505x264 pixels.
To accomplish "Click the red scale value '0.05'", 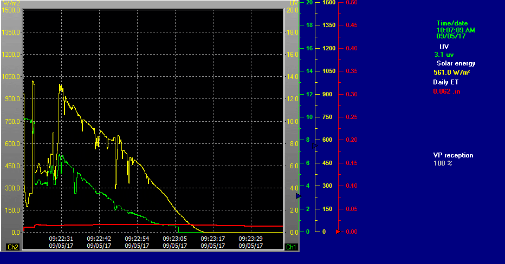I will tap(351, 209).
